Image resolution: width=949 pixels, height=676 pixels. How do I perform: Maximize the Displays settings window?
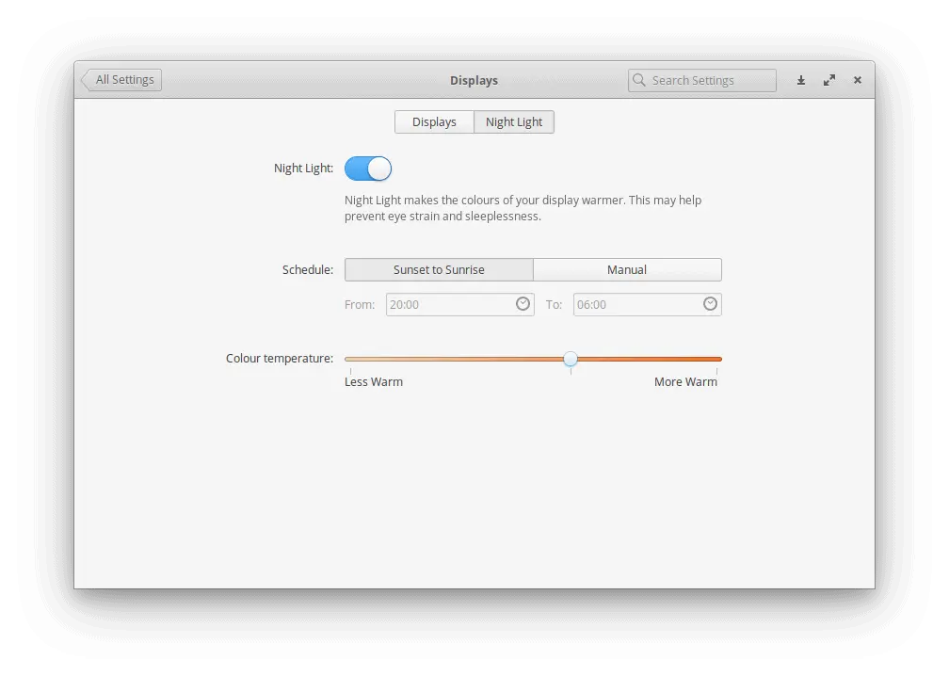point(829,81)
